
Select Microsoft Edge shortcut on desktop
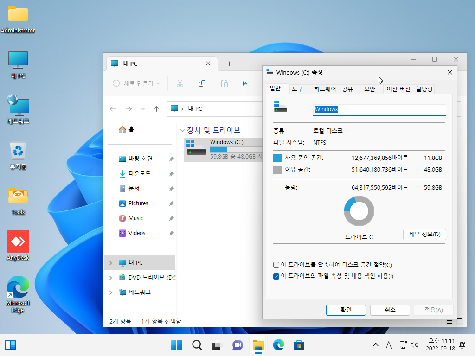[18, 294]
